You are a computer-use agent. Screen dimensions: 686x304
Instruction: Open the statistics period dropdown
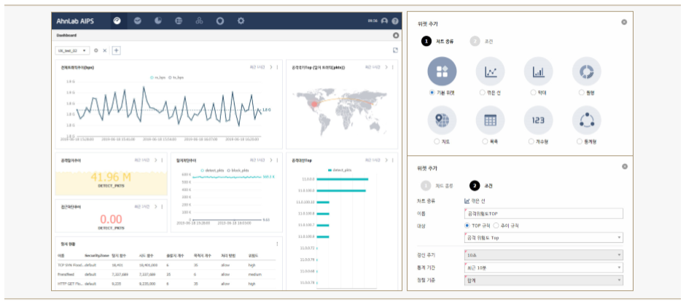(543, 268)
